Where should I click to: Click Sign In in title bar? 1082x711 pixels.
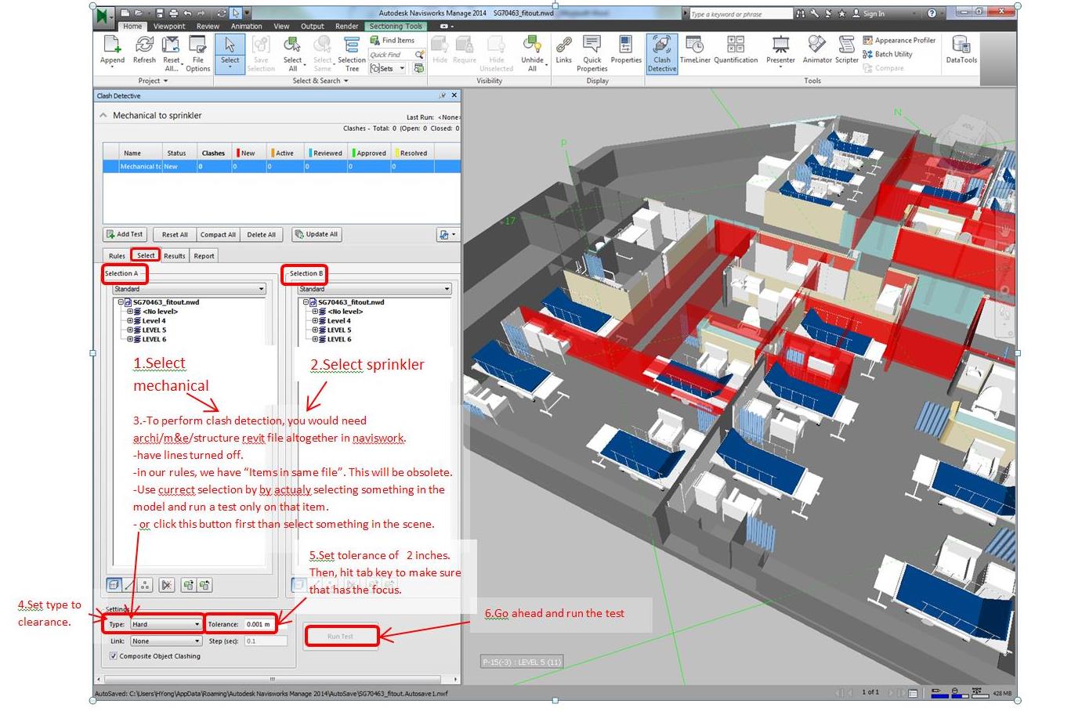pos(874,13)
